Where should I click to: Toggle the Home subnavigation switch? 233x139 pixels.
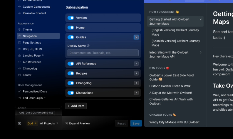click(71, 28)
